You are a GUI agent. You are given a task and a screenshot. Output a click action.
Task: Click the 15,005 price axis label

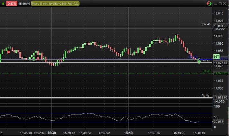coord(218,21)
